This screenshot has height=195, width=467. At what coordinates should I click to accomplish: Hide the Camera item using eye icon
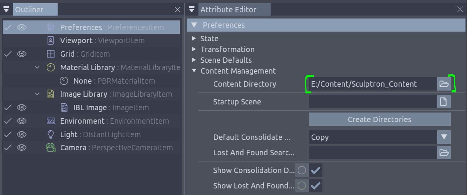(22, 148)
